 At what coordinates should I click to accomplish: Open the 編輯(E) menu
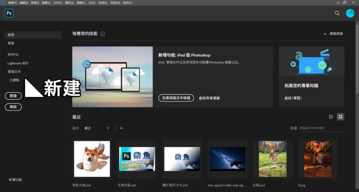(24, 3)
